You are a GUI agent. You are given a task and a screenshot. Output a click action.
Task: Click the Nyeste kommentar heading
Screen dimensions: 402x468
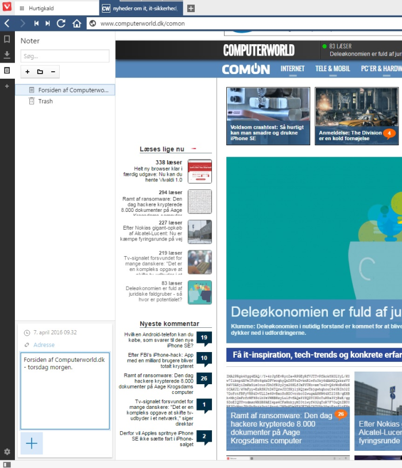click(169, 323)
